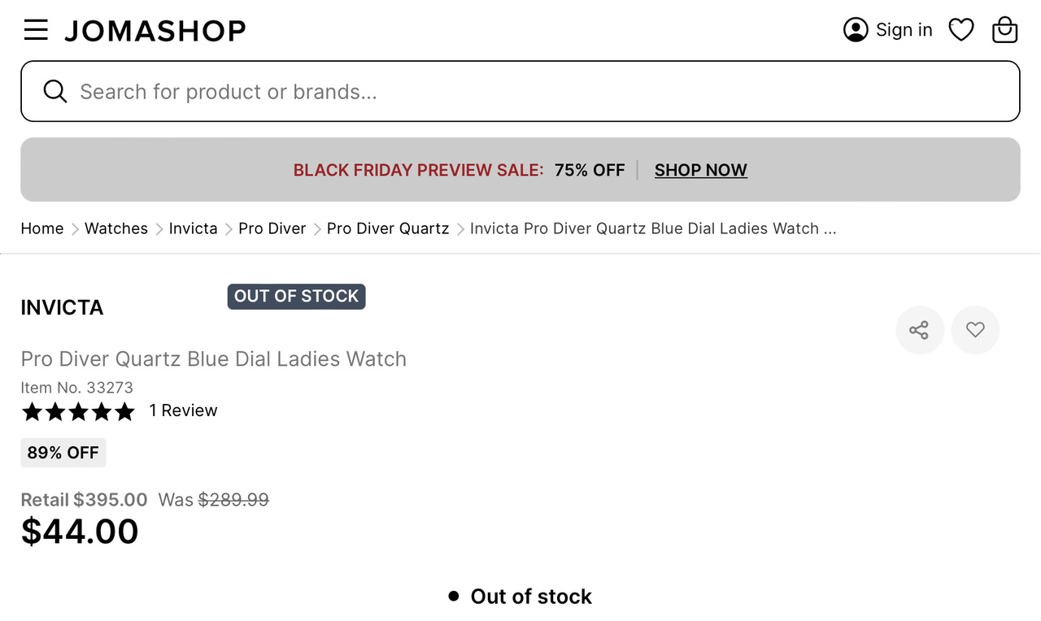The width and height of the screenshot is (1041, 621).
Task: Type in the product search field
Action: click(x=537, y=91)
